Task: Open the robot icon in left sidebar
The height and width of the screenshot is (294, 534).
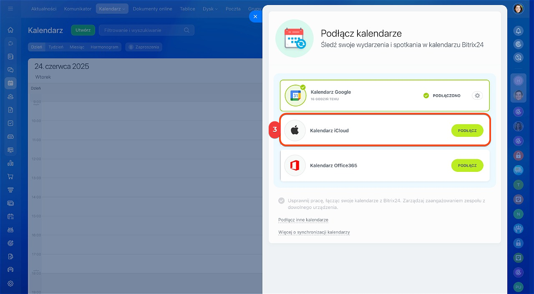Action: tap(10, 230)
